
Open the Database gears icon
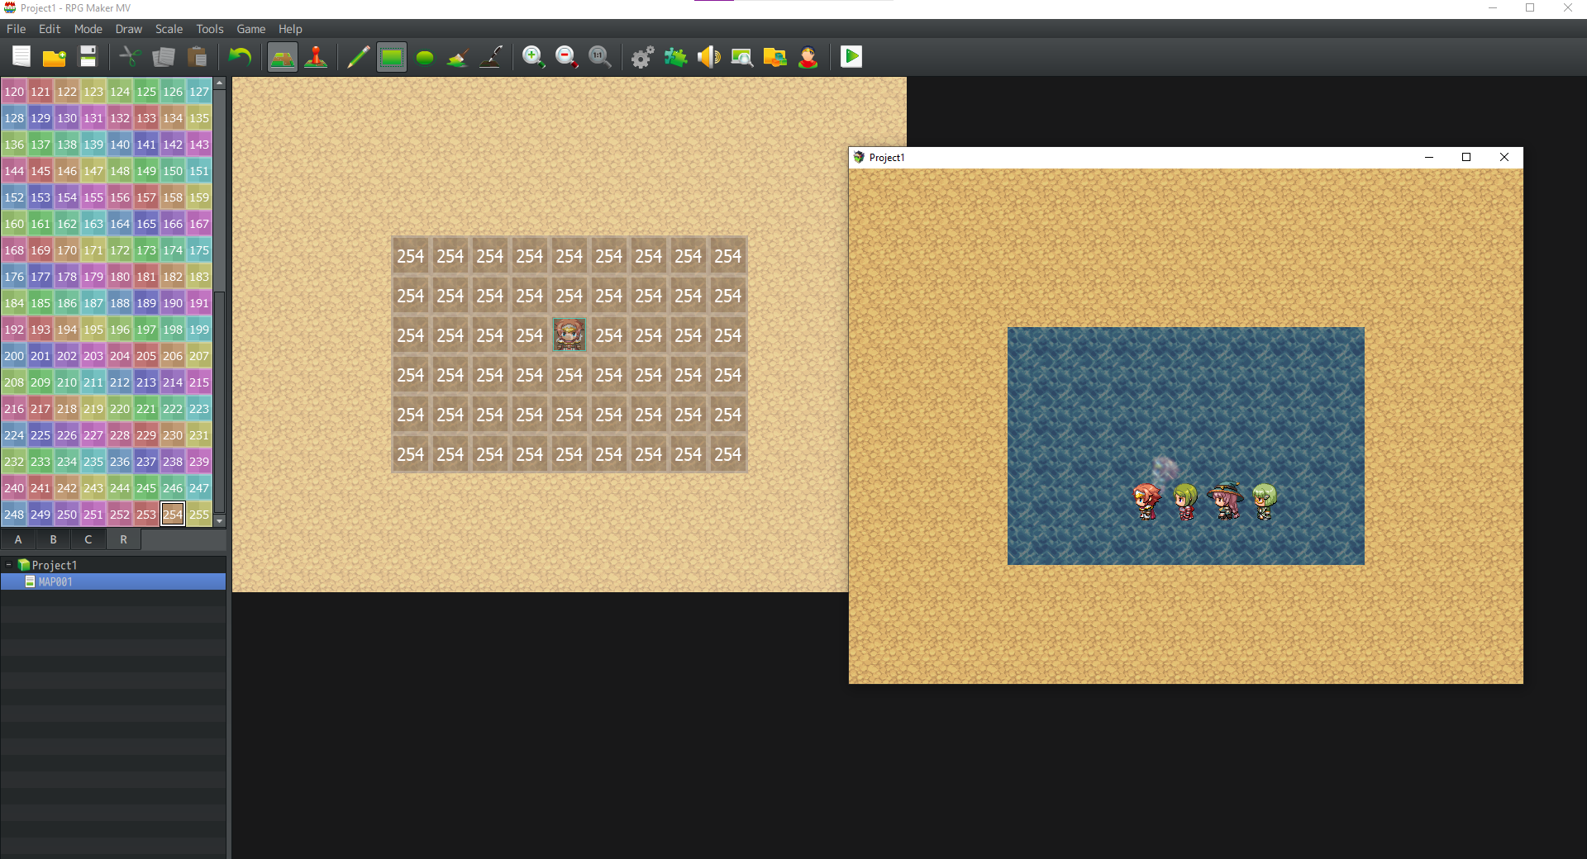tap(643, 57)
